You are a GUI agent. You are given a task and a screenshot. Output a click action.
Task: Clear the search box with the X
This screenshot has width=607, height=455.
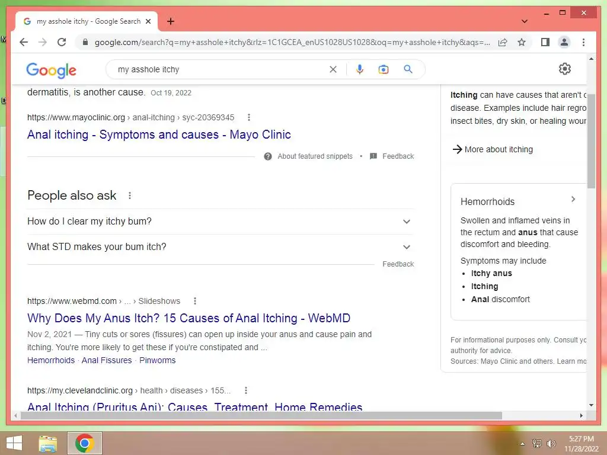click(x=333, y=69)
